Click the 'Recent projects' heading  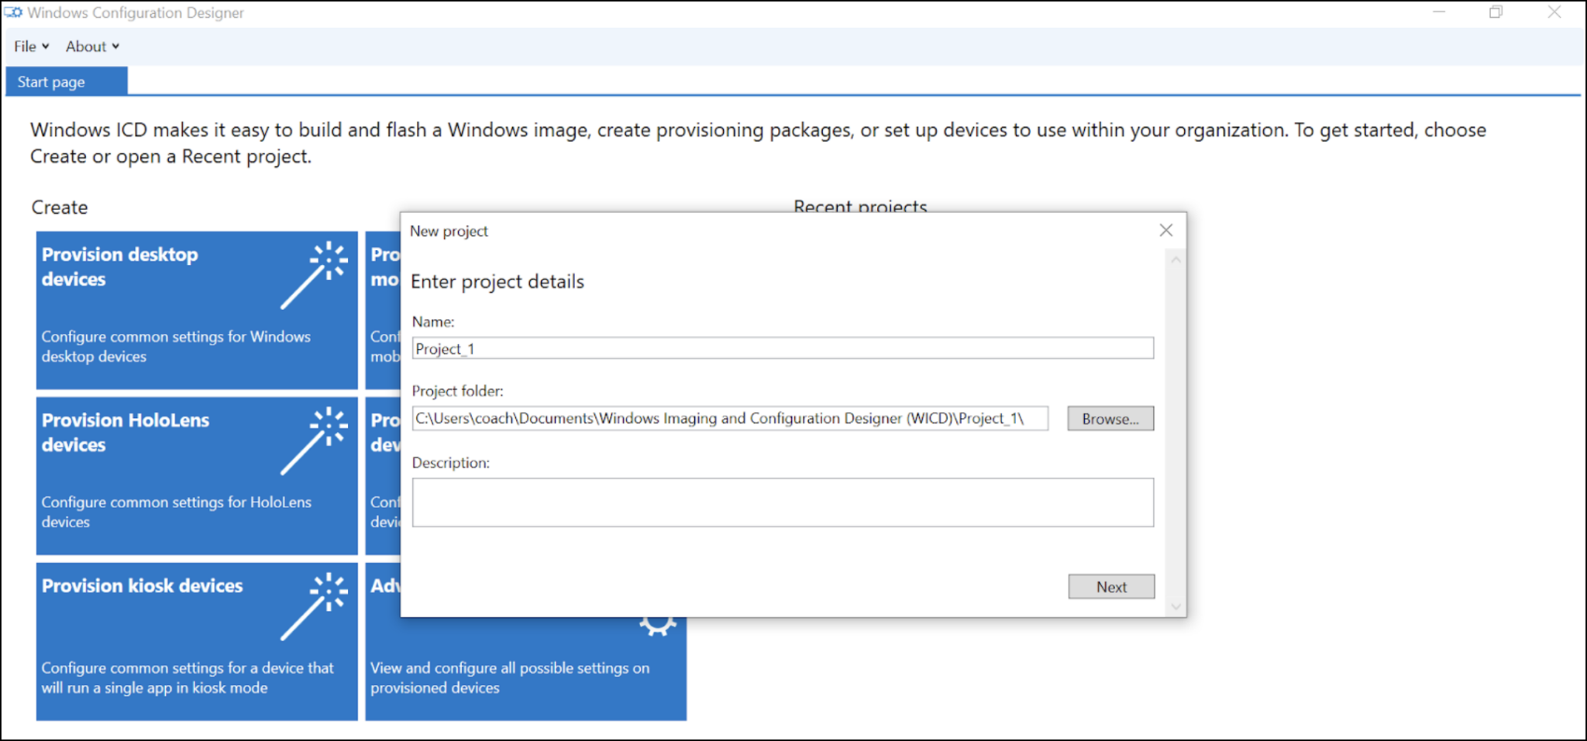[860, 206]
